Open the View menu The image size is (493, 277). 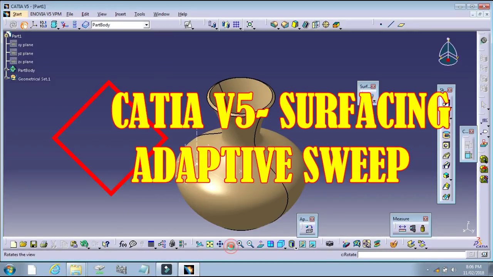pyautogui.click(x=102, y=14)
